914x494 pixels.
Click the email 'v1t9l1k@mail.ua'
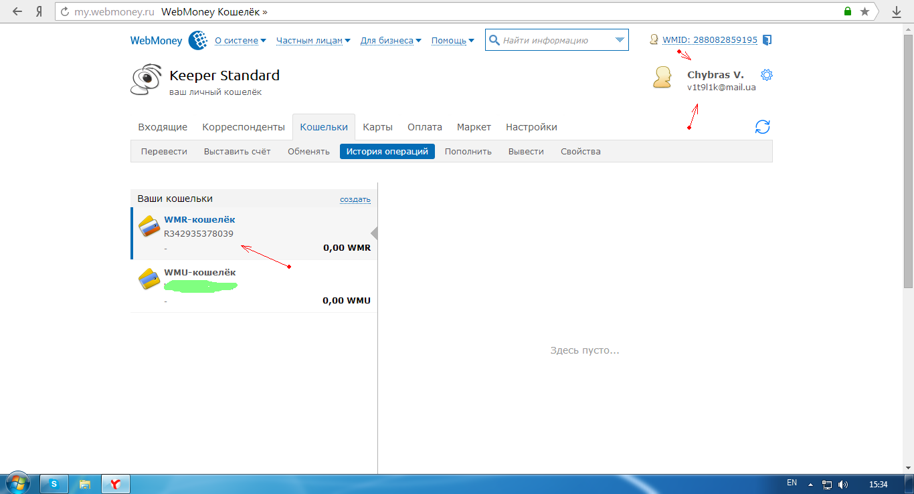(721, 87)
